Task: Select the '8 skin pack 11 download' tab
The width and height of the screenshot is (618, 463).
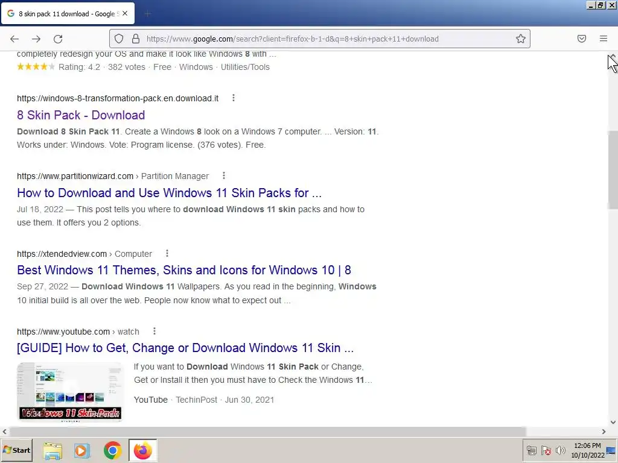Action: pyautogui.click(x=68, y=13)
